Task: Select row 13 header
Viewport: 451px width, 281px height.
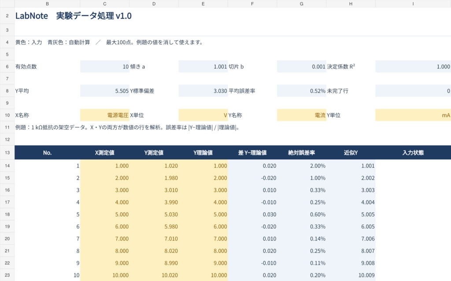Action: point(7,152)
